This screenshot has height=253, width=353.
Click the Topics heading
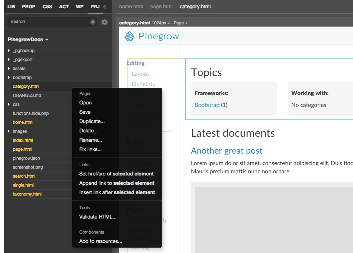pyautogui.click(x=206, y=72)
